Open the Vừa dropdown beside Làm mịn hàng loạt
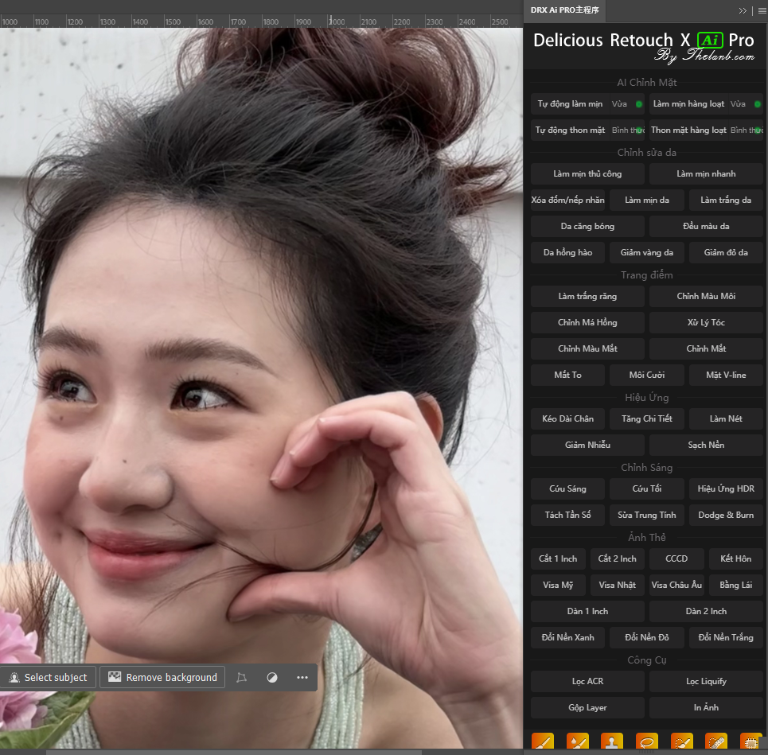Screen dimensions: 768x755 coord(746,103)
